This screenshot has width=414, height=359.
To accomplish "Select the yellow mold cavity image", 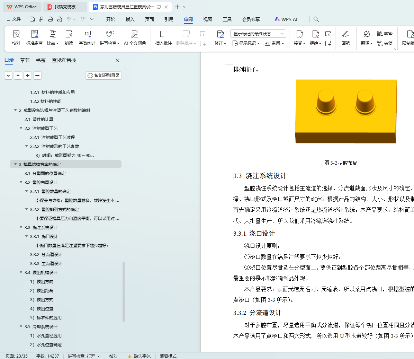I will tap(346, 111).
